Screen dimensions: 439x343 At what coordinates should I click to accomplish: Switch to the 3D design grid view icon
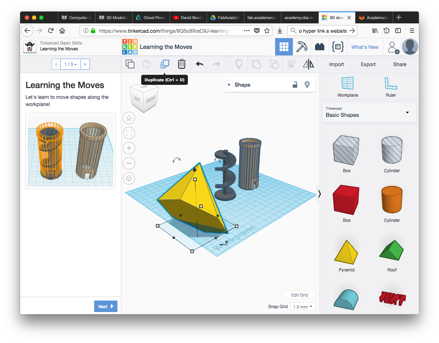tap(284, 47)
